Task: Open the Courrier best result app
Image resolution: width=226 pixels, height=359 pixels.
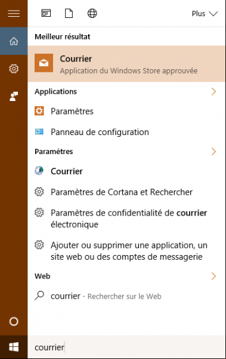Action: [x=126, y=64]
